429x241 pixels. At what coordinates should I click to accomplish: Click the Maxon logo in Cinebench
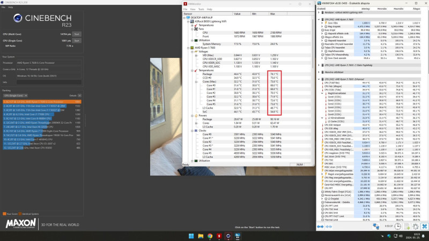tap(20, 224)
